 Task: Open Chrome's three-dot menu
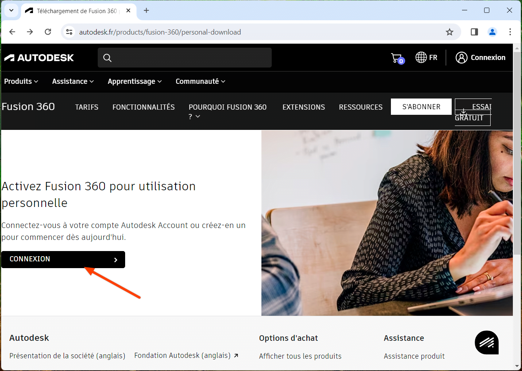[x=510, y=32]
